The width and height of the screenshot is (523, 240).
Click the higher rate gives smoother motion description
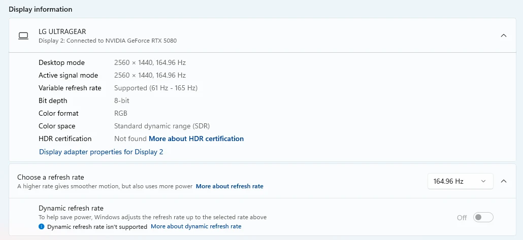(x=105, y=186)
